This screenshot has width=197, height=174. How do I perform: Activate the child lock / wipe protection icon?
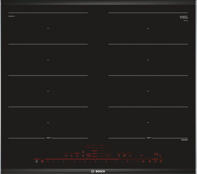[42, 161]
